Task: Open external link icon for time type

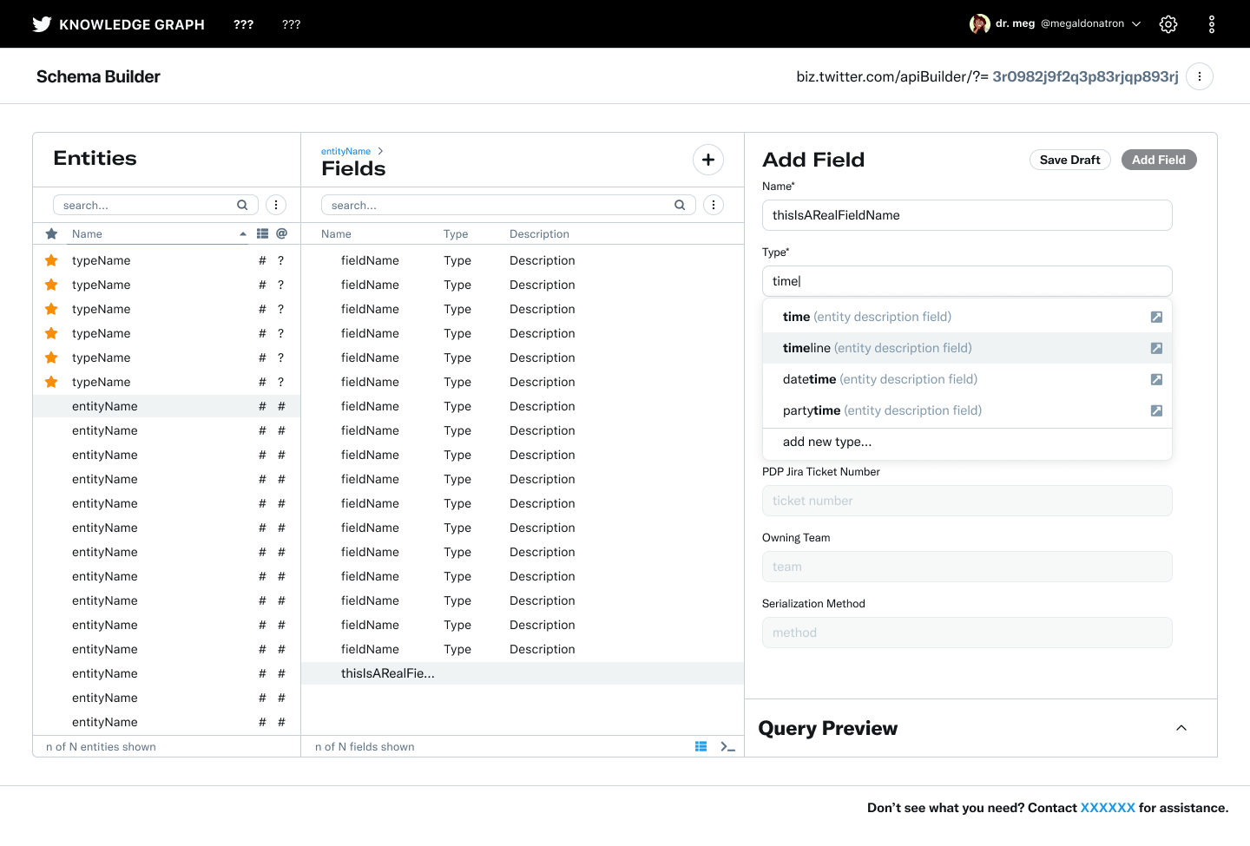Action: coord(1156,317)
